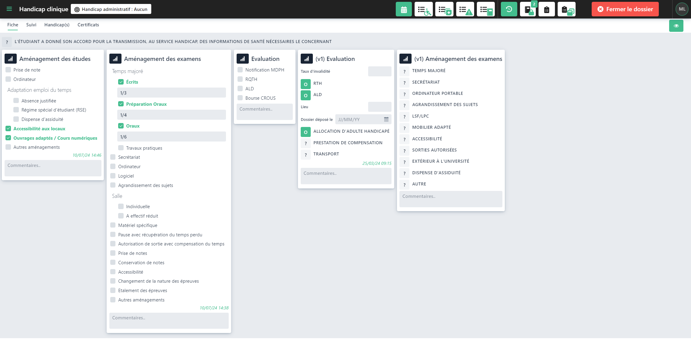Viewport: 691px width, 343px height.
Task: Open locked notebook icon with badge 2
Action: 528,9
